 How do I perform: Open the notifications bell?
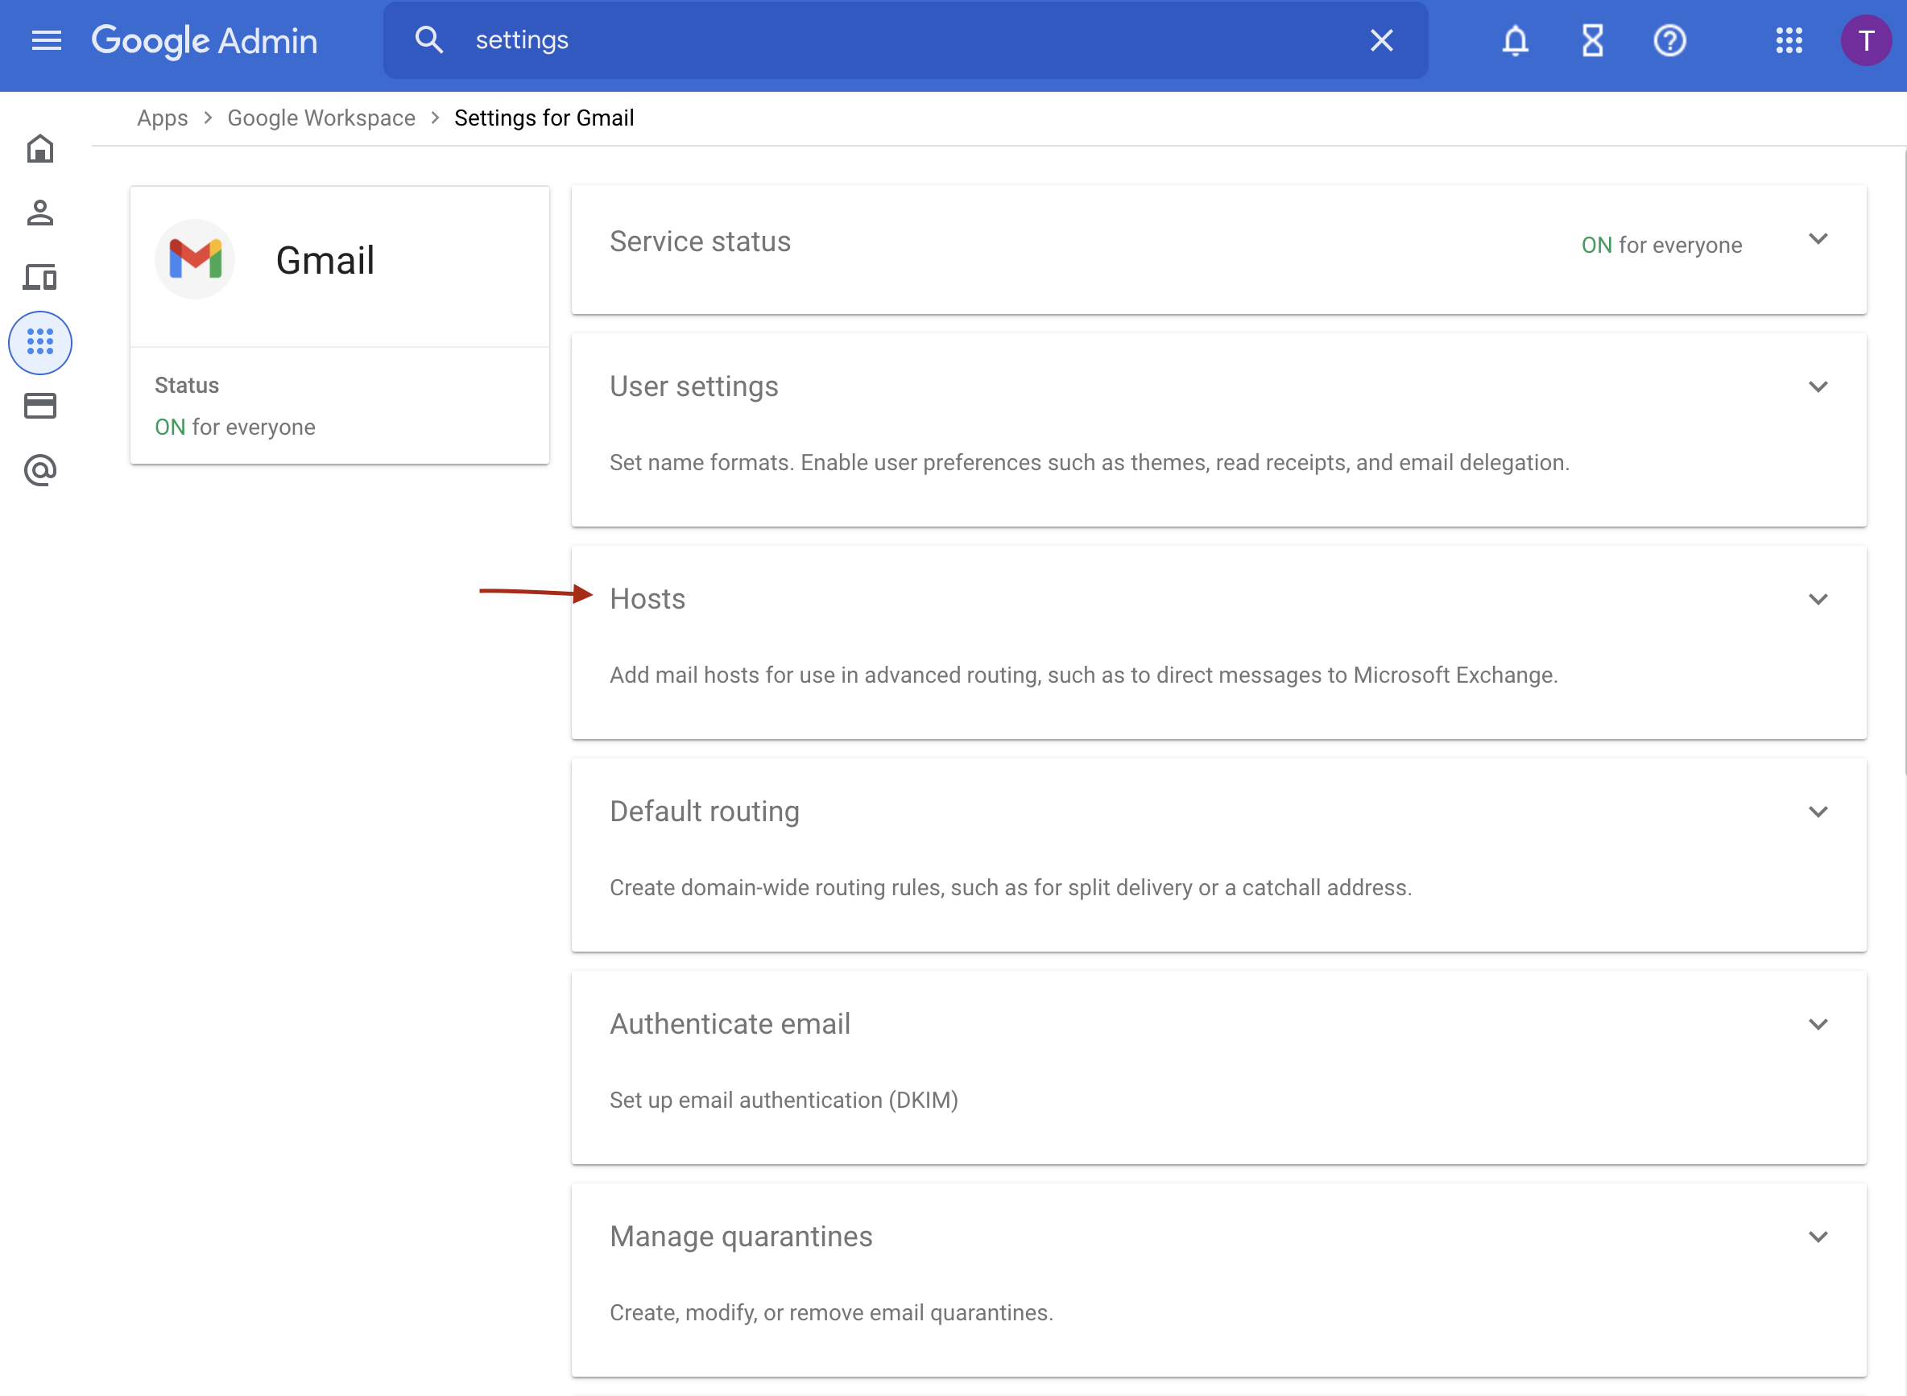click(1515, 39)
